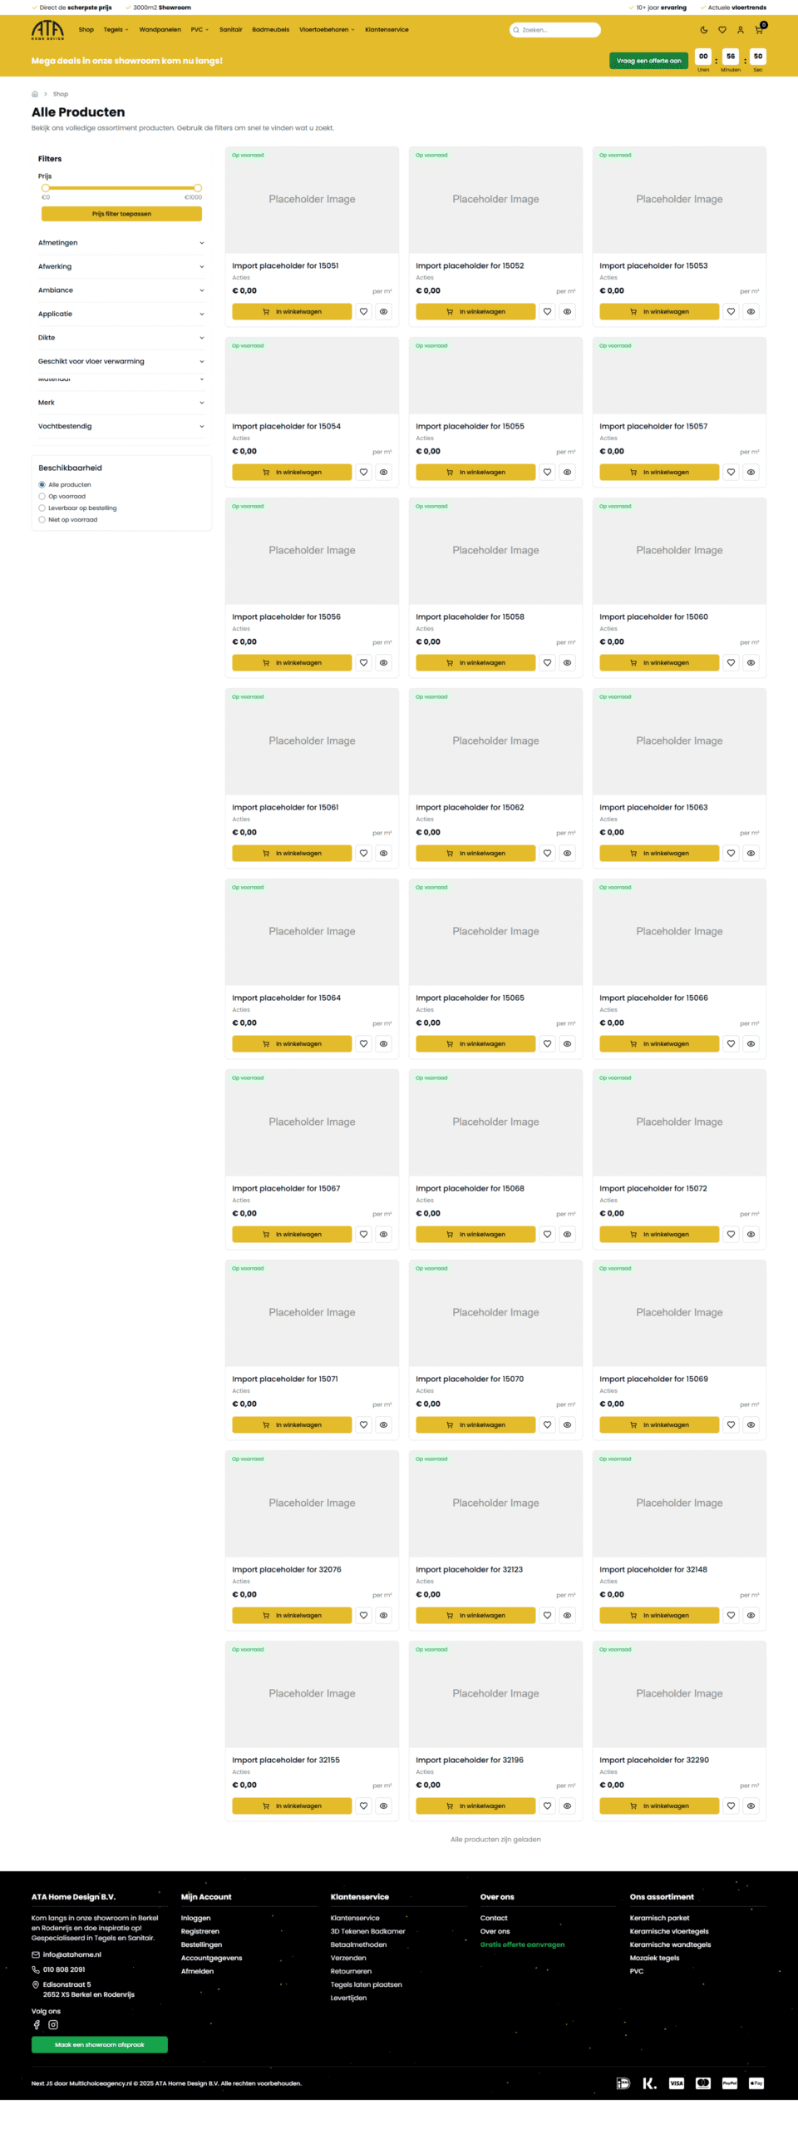Viewport: 798px width, 2130px height.
Task: Open wishlist heart icon in header
Action: [x=722, y=30]
